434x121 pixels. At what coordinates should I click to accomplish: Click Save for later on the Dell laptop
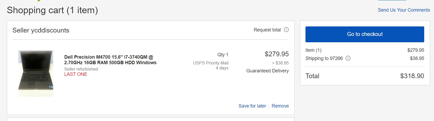pyautogui.click(x=252, y=106)
